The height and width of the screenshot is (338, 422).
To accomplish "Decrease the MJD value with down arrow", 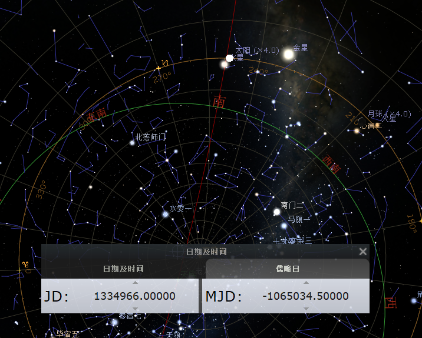I will 306,309.
